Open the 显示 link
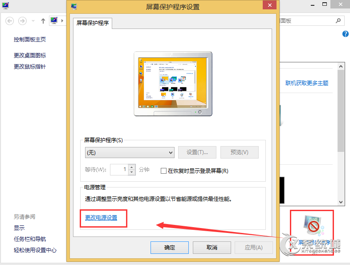This screenshot has width=350, height=265. [19, 228]
